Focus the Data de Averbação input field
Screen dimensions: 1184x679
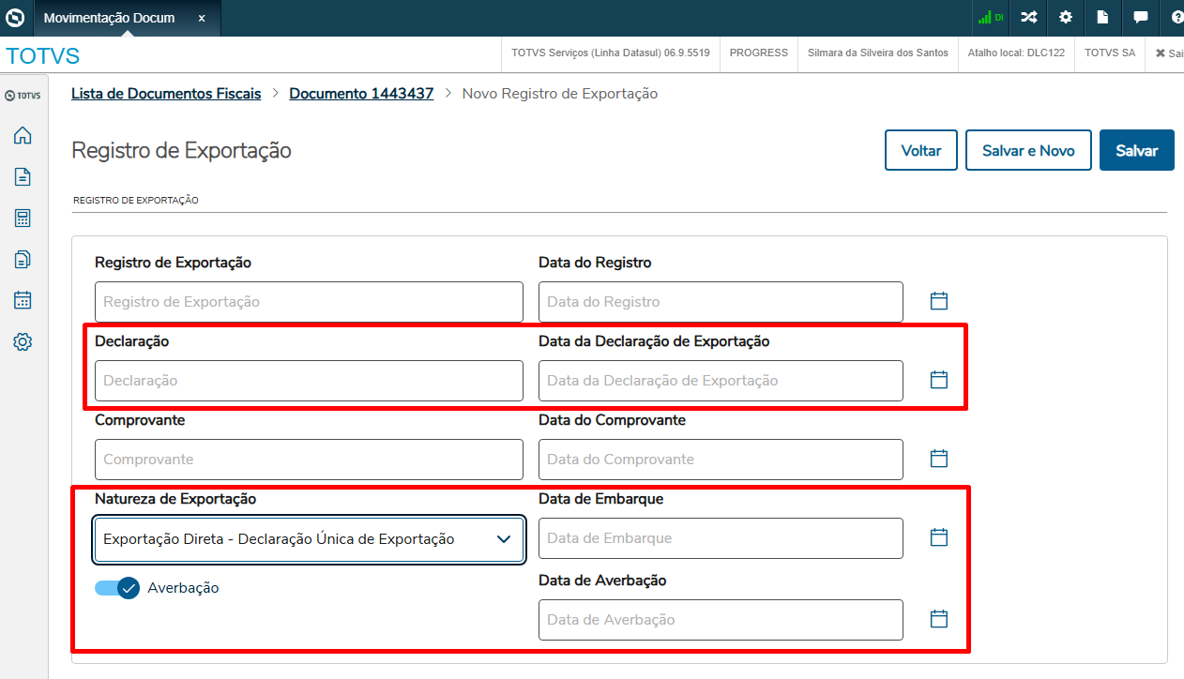tap(721, 620)
